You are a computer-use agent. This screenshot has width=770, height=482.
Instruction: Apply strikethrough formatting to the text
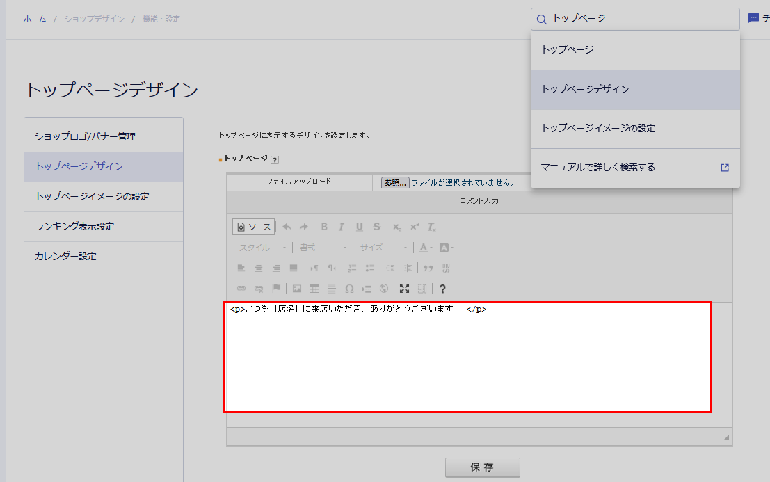tap(376, 227)
